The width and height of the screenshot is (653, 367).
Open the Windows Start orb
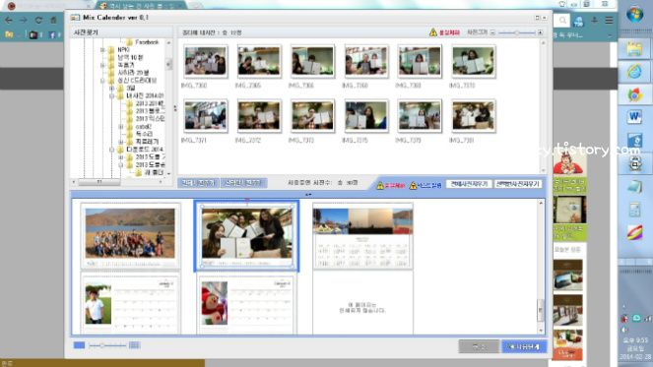[634, 15]
